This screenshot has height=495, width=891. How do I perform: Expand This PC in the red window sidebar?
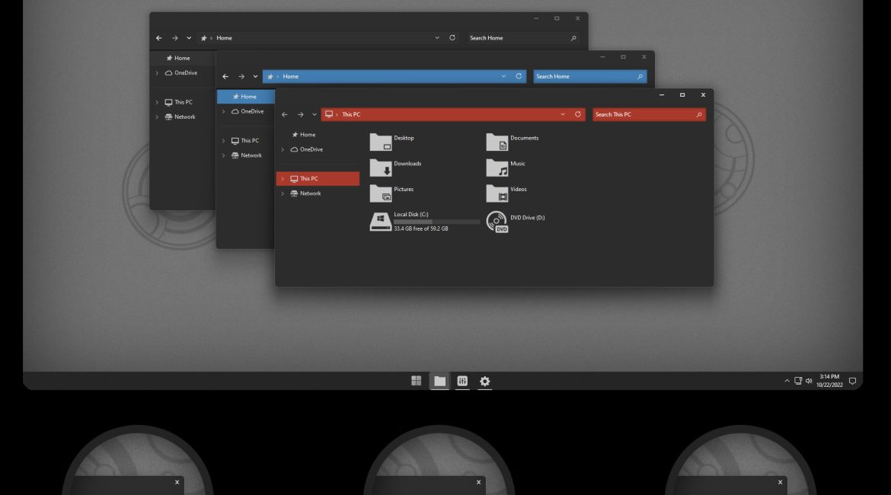(x=283, y=178)
